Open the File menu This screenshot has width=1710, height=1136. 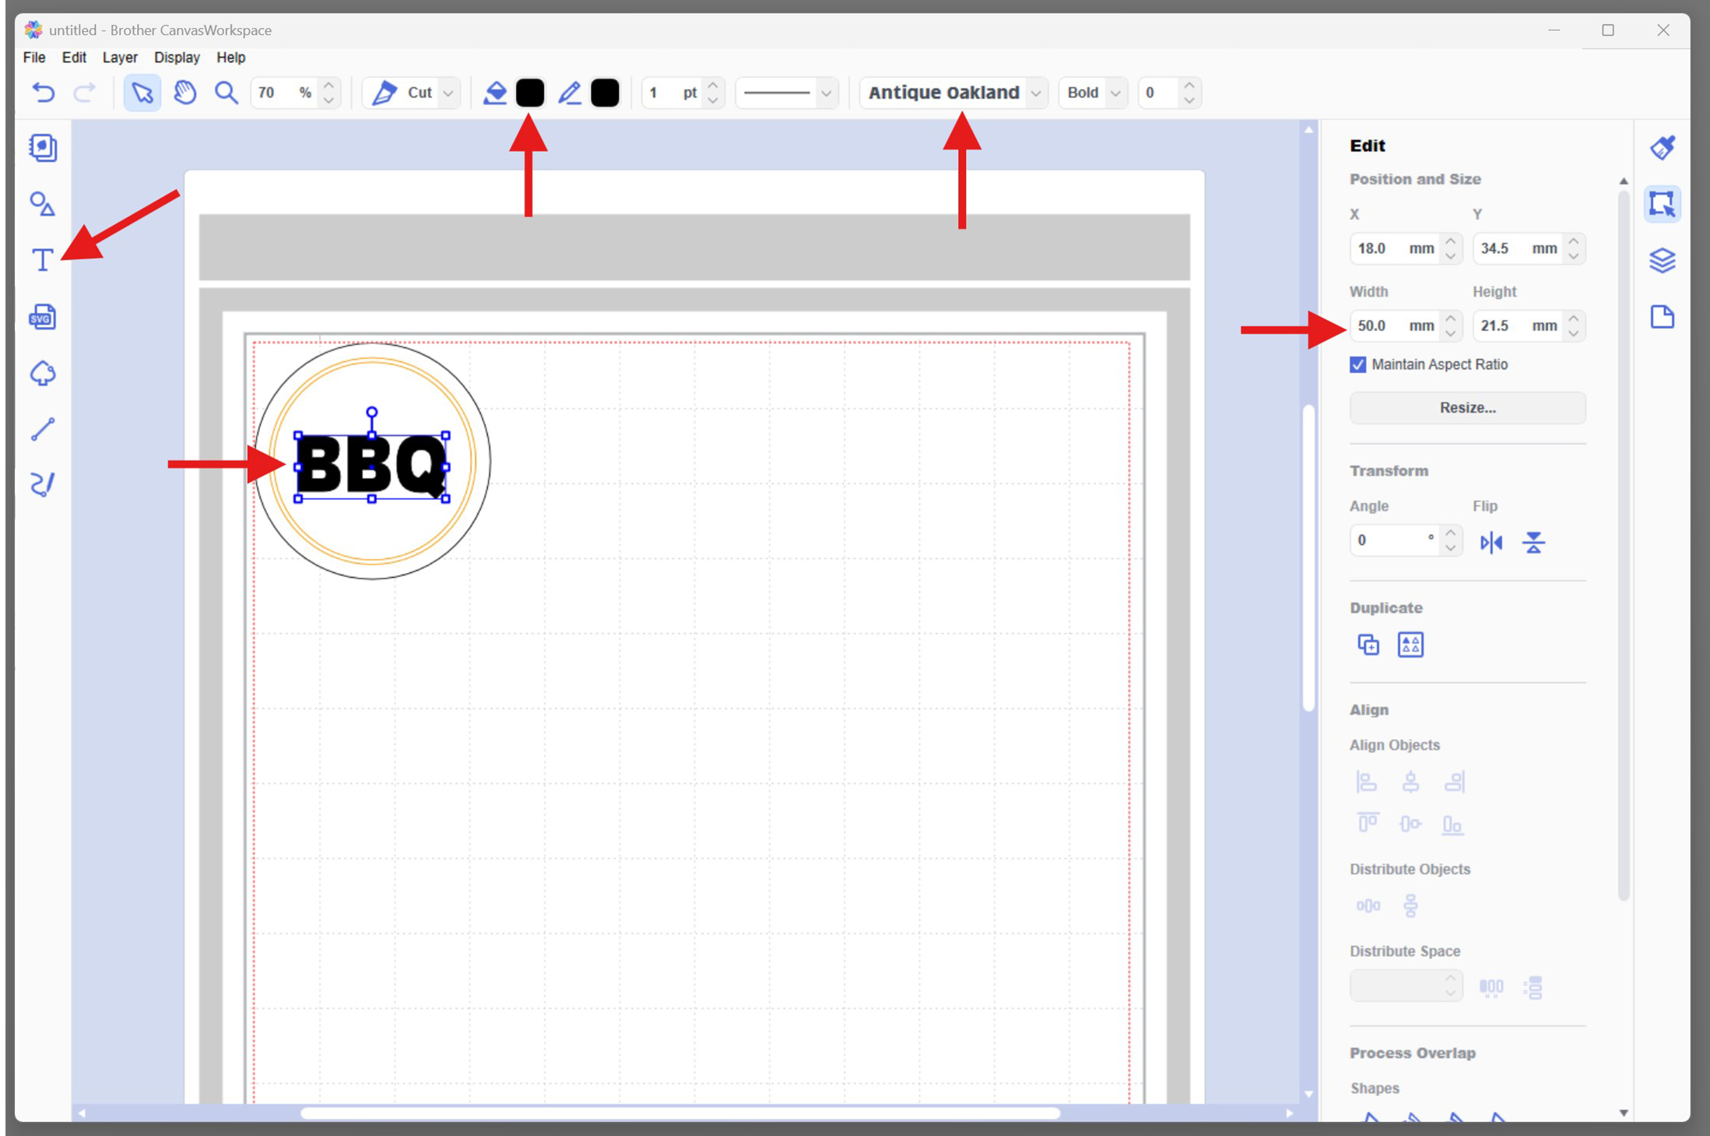point(34,58)
